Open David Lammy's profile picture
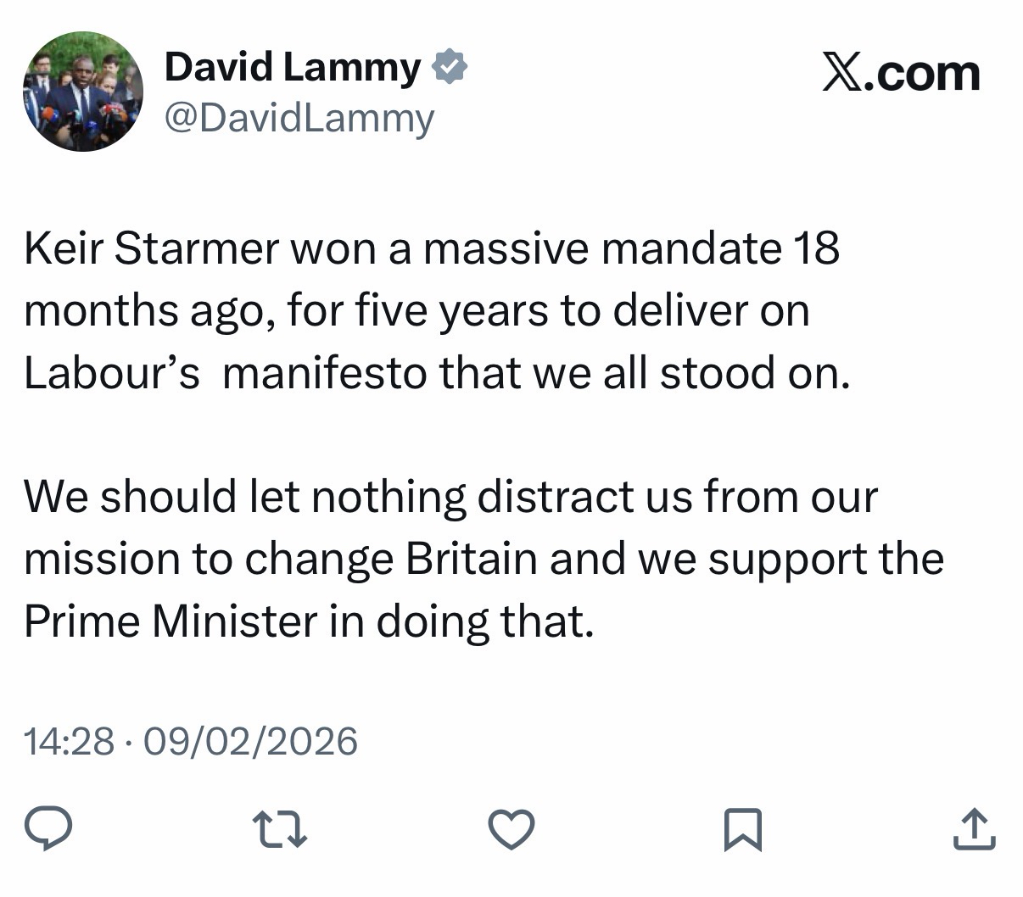 pos(82,92)
